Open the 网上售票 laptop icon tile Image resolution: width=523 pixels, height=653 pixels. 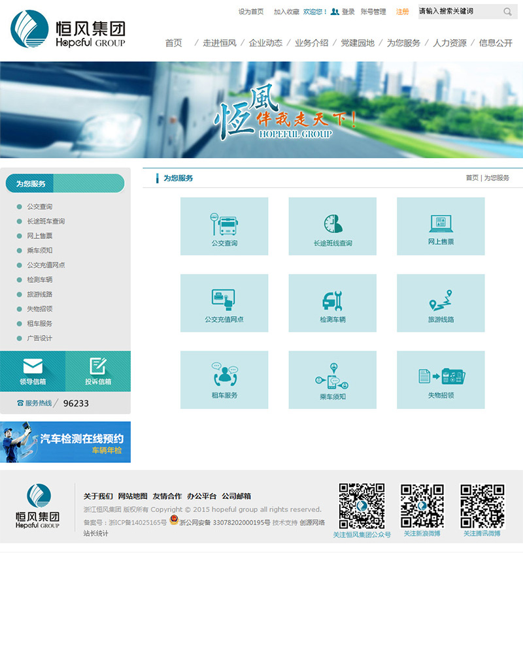point(441,226)
